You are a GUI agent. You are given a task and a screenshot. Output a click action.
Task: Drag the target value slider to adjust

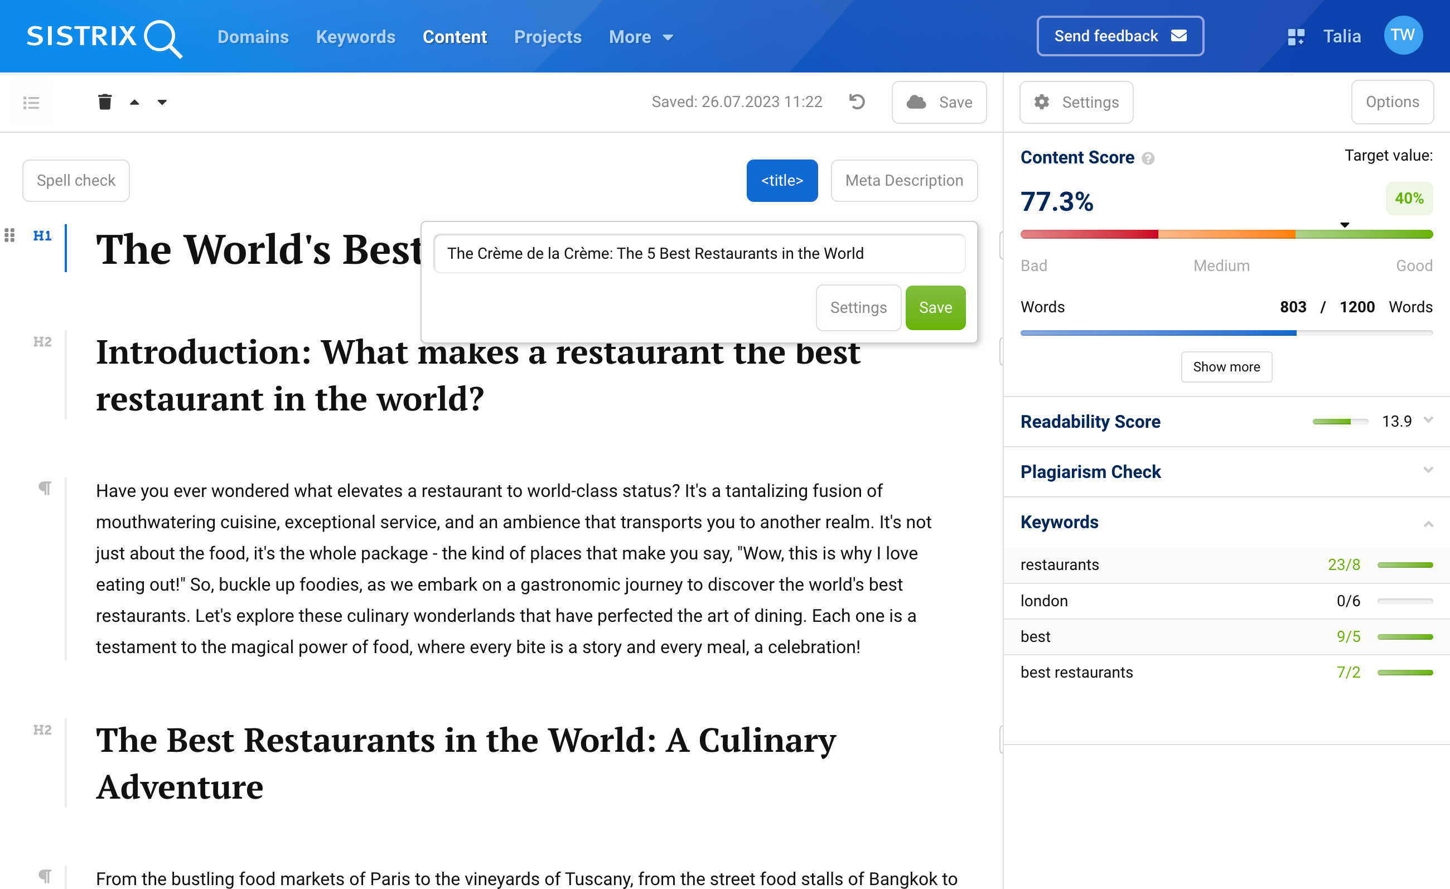(1345, 226)
